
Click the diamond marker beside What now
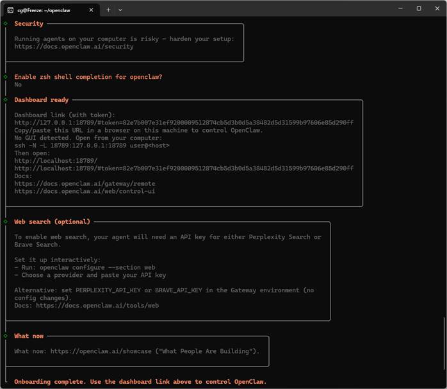6,336
